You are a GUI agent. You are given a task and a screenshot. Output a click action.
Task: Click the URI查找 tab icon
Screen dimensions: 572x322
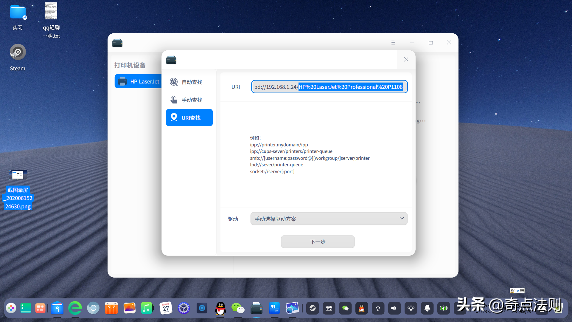coord(174,117)
